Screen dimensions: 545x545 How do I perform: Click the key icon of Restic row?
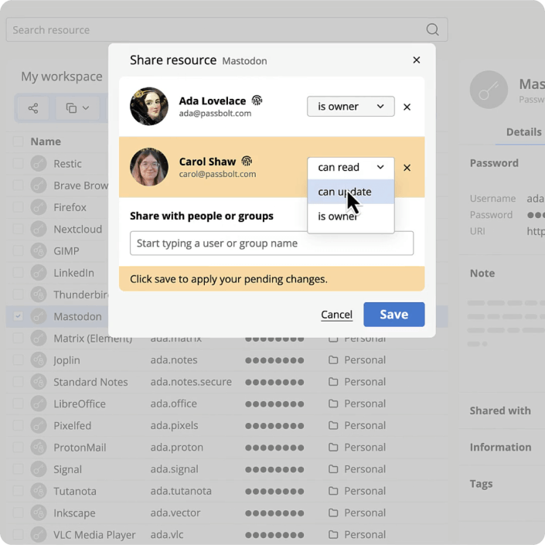[39, 164]
